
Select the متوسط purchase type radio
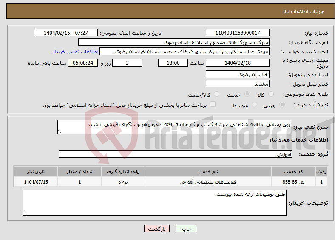[x=254, y=105]
